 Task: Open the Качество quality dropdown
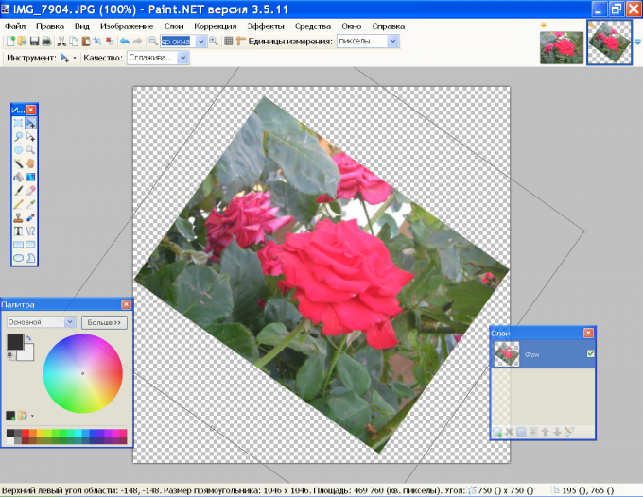182,58
